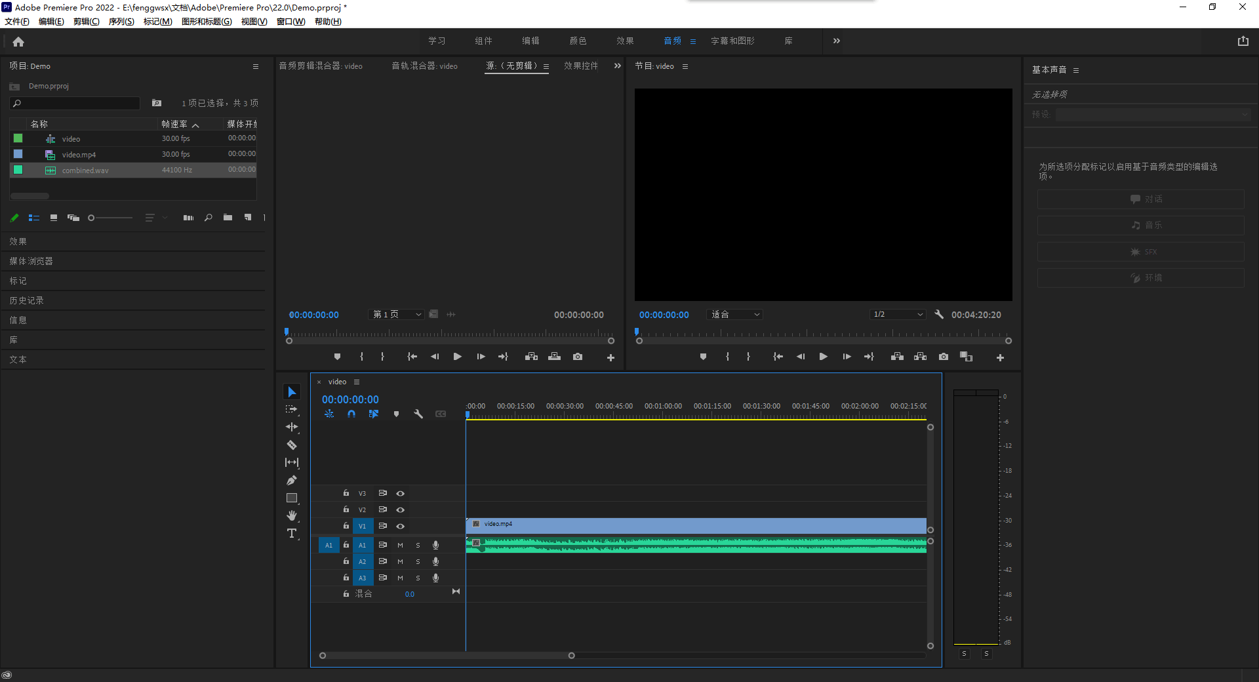Viewport: 1259px width, 682px height.
Task: Adjust the project panel thumbnail zoom slider
Action: 92,218
